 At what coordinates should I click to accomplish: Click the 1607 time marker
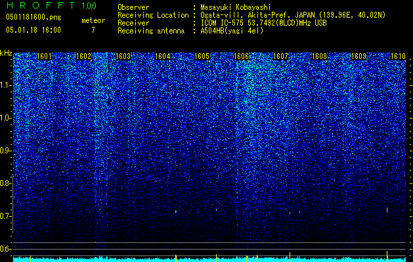(280, 56)
